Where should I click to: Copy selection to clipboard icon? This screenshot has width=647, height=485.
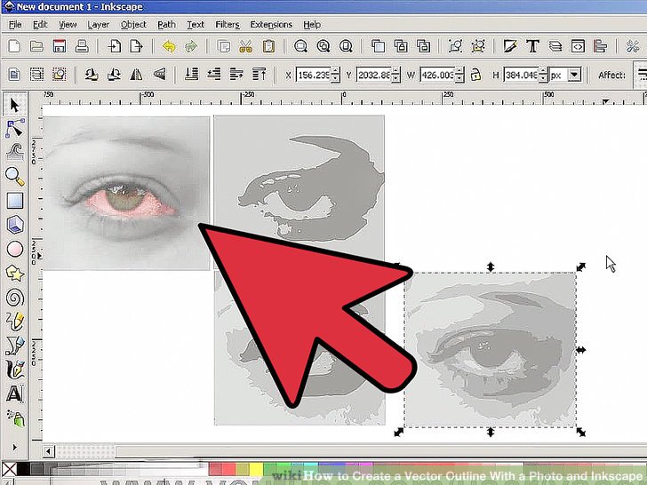[x=223, y=46]
